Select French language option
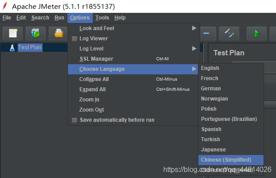This screenshot has width=276, height=178. pos(231,78)
